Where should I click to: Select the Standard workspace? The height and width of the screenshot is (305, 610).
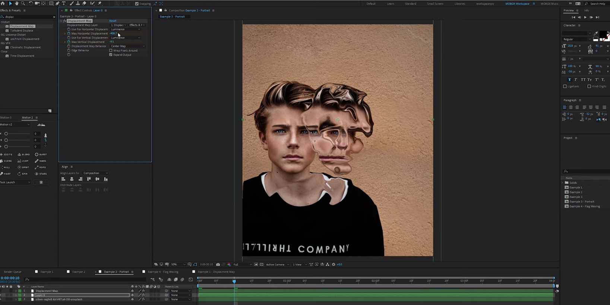[410, 4]
